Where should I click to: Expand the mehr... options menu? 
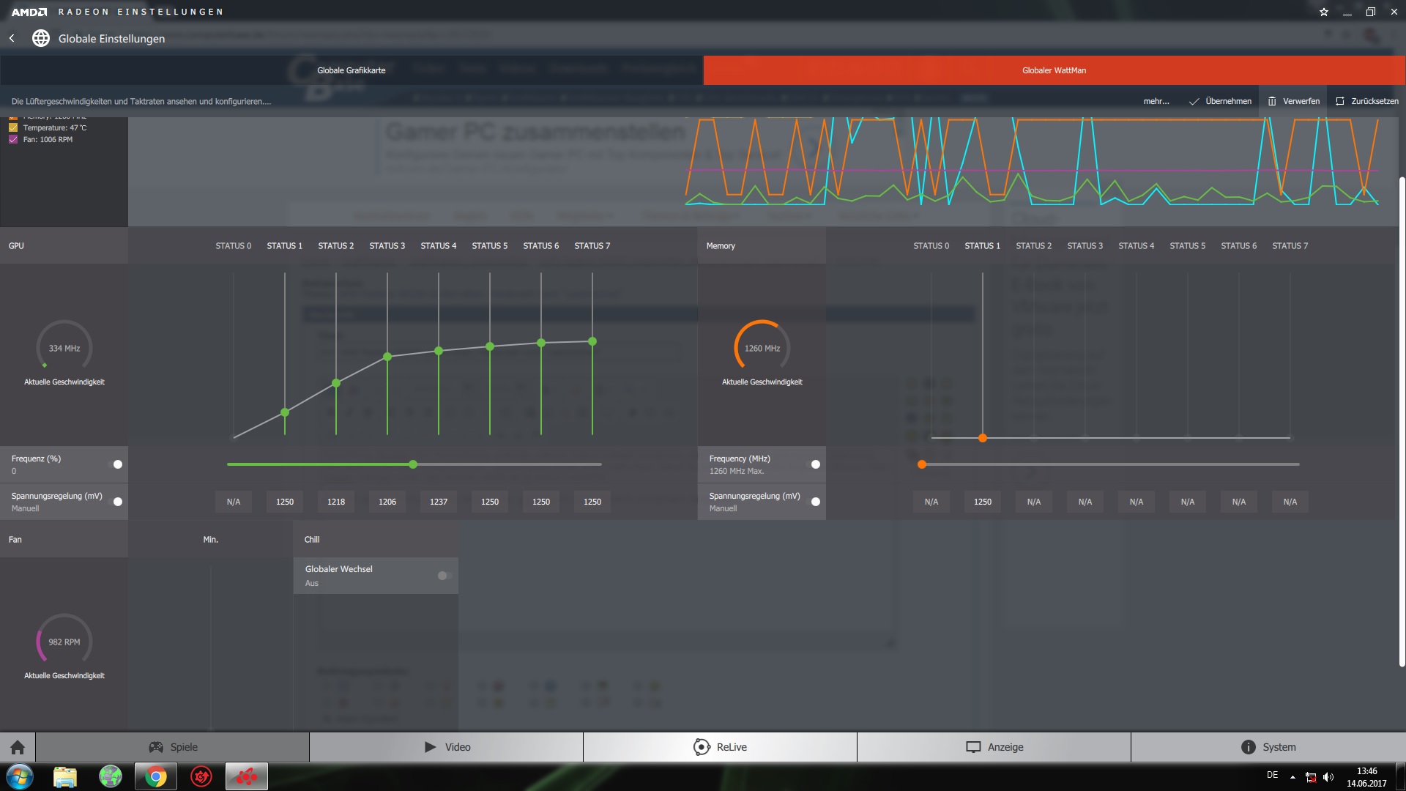(x=1156, y=101)
